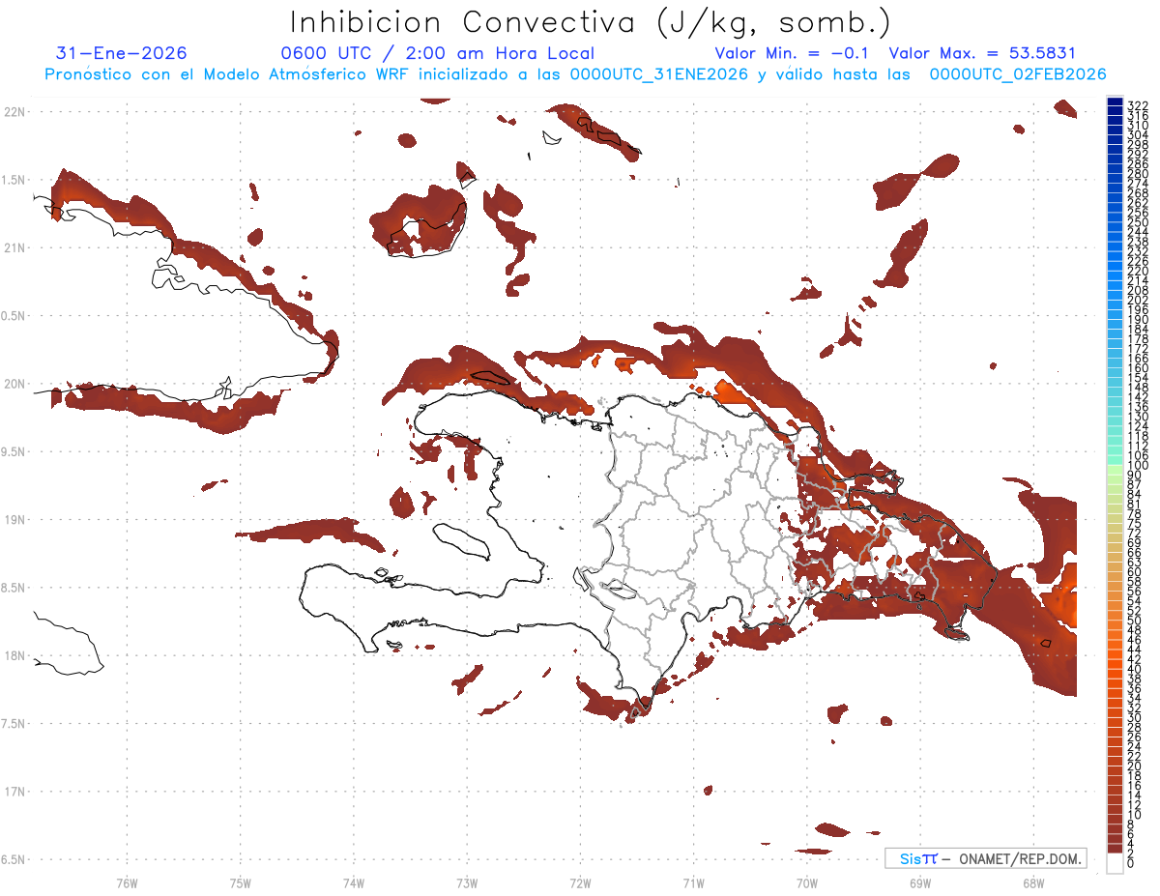Click '0600 UTC / 2:00 am Hora Local'
The width and height of the screenshot is (1160, 896).
tap(437, 54)
